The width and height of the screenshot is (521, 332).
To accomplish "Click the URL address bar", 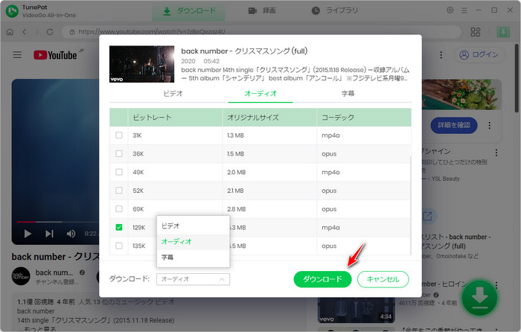I will 261,32.
